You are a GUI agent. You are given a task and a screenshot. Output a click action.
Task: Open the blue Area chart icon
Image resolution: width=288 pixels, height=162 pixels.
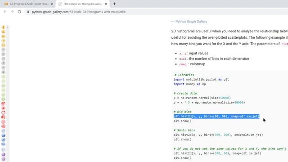3,135
